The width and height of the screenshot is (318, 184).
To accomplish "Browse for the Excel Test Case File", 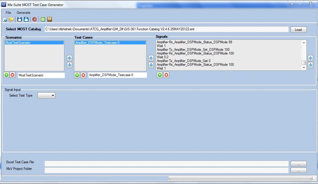I will coord(298,164).
